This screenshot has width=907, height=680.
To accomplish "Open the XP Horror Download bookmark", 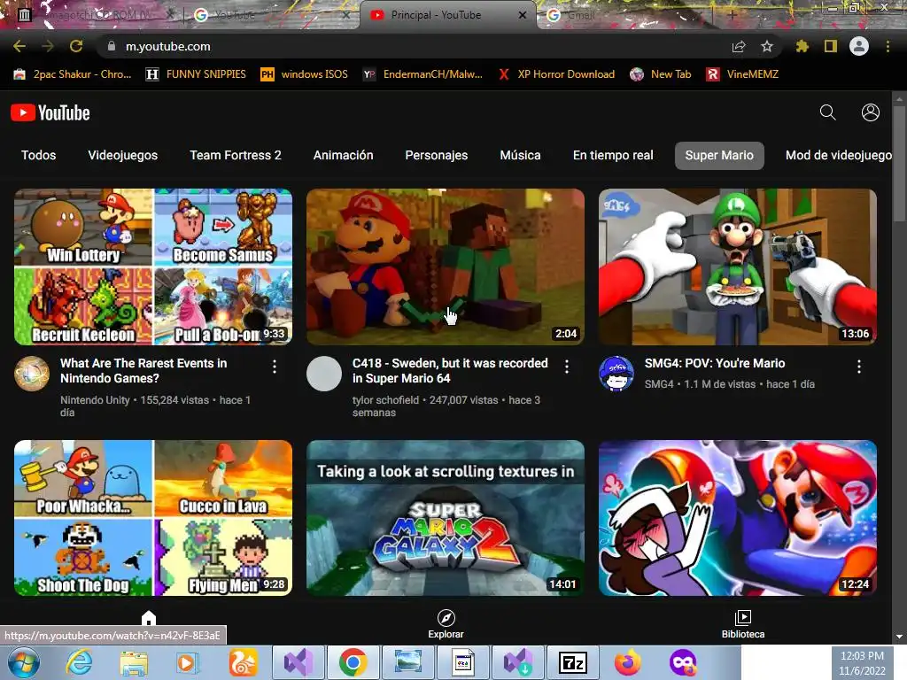I will [x=556, y=74].
